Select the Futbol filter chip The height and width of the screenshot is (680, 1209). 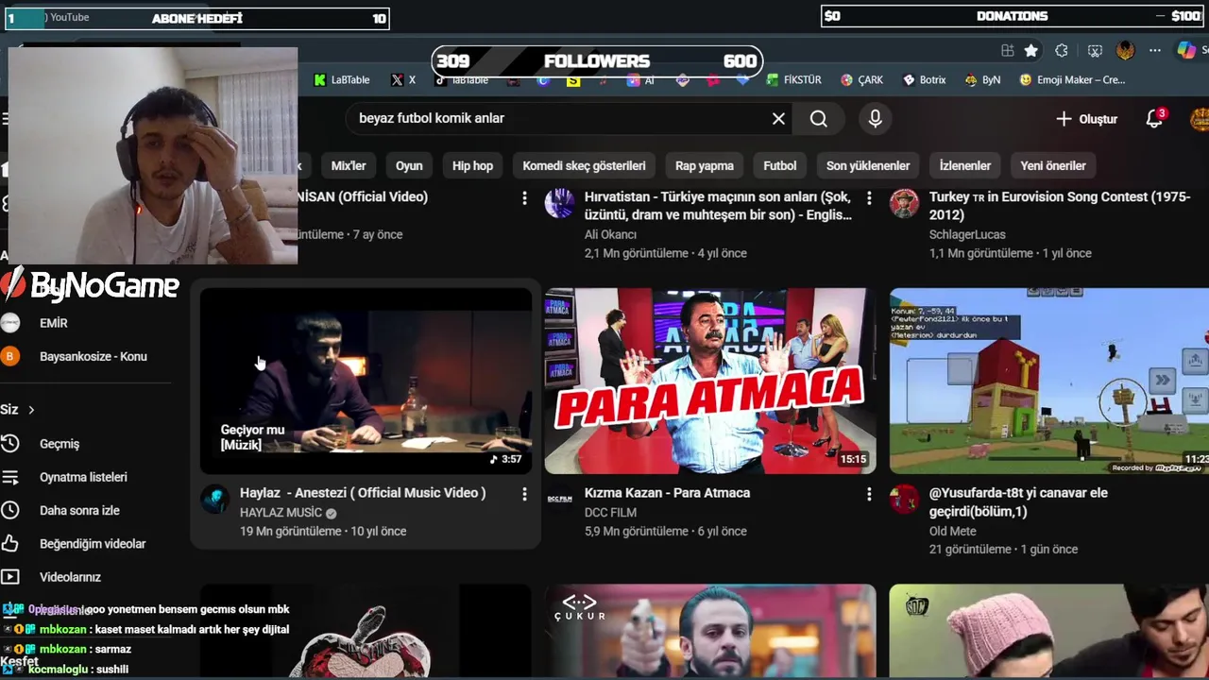pos(780,165)
